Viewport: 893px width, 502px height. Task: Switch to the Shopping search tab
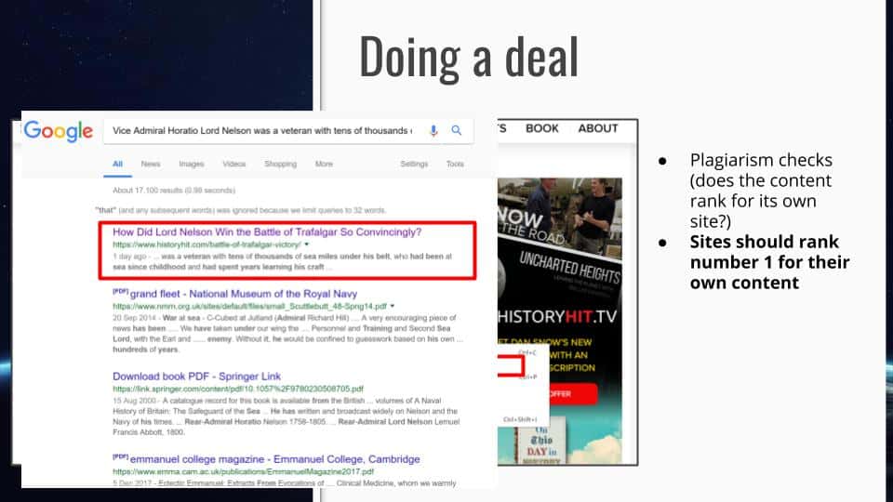click(x=280, y=164)
